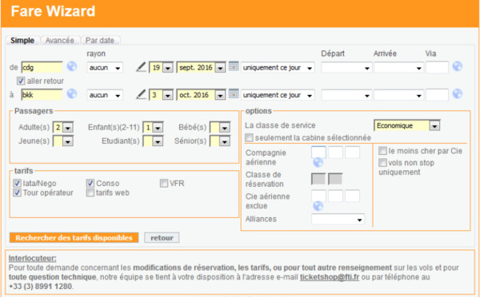Open calendar picker for return date

[x=234, y=93]
